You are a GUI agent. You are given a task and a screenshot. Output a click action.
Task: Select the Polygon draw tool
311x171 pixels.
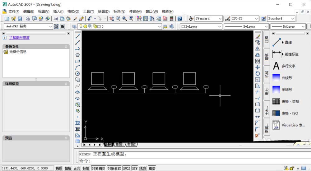coord(78,55)
